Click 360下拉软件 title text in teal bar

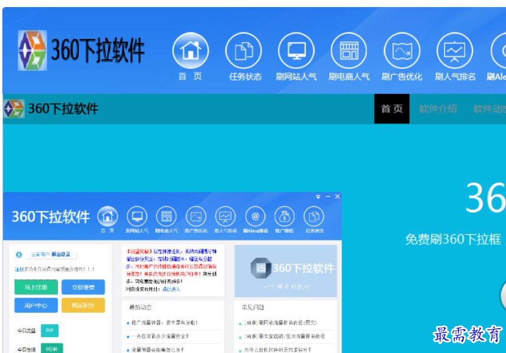click(x=63, y=109)
